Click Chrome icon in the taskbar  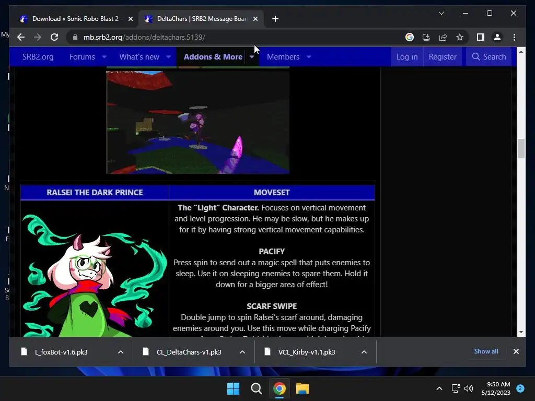tap(279, 388)
